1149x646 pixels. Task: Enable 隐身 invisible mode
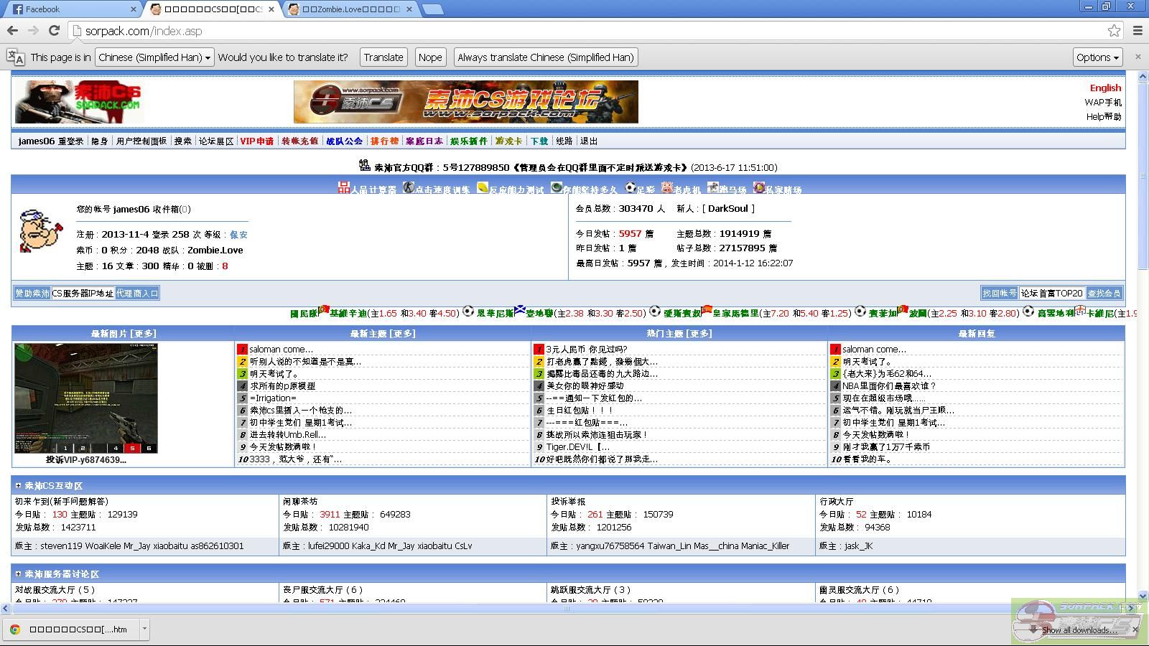[100, 141]
